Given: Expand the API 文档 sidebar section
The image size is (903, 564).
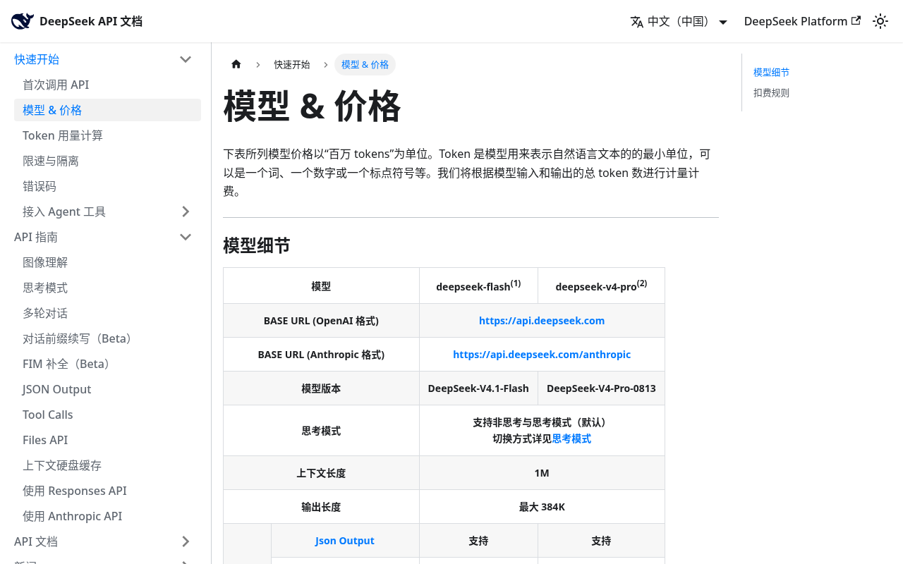Looking at the screenshot, I should coord(186,541).
